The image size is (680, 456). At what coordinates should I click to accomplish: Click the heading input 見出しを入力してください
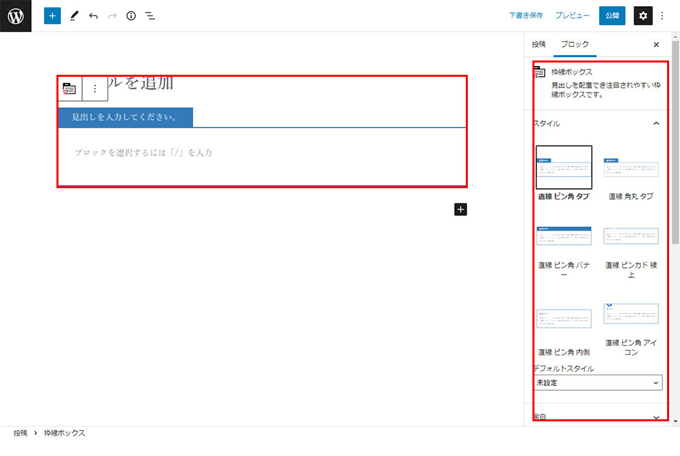click(x=125, y=117)
